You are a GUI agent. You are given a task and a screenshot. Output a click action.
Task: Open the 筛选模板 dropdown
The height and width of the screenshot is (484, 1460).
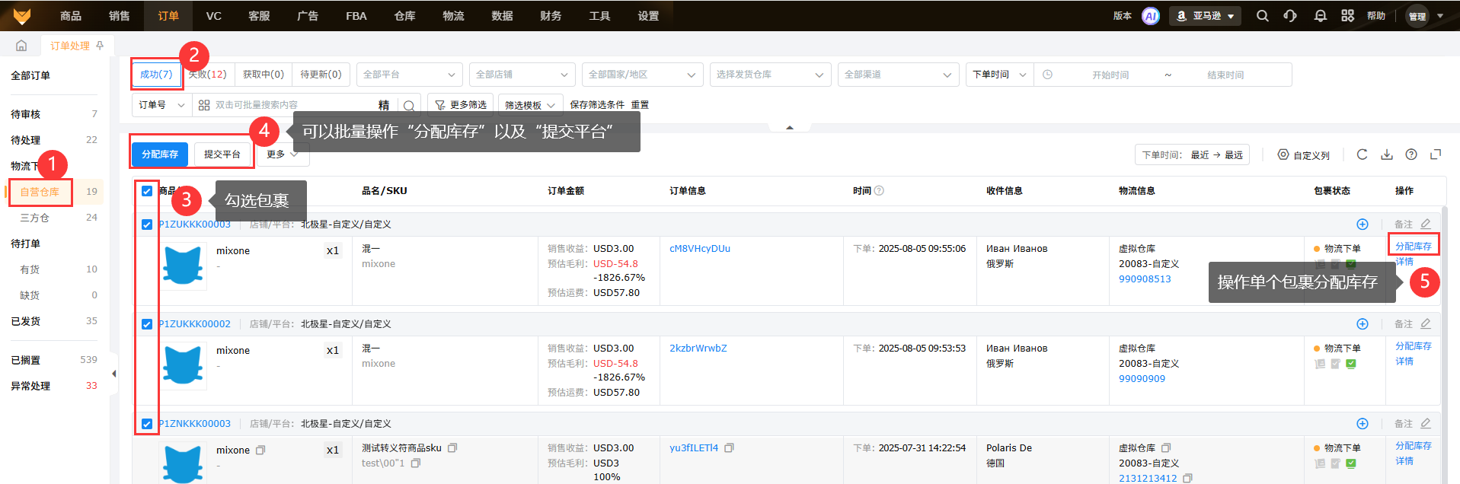point(531,105)
